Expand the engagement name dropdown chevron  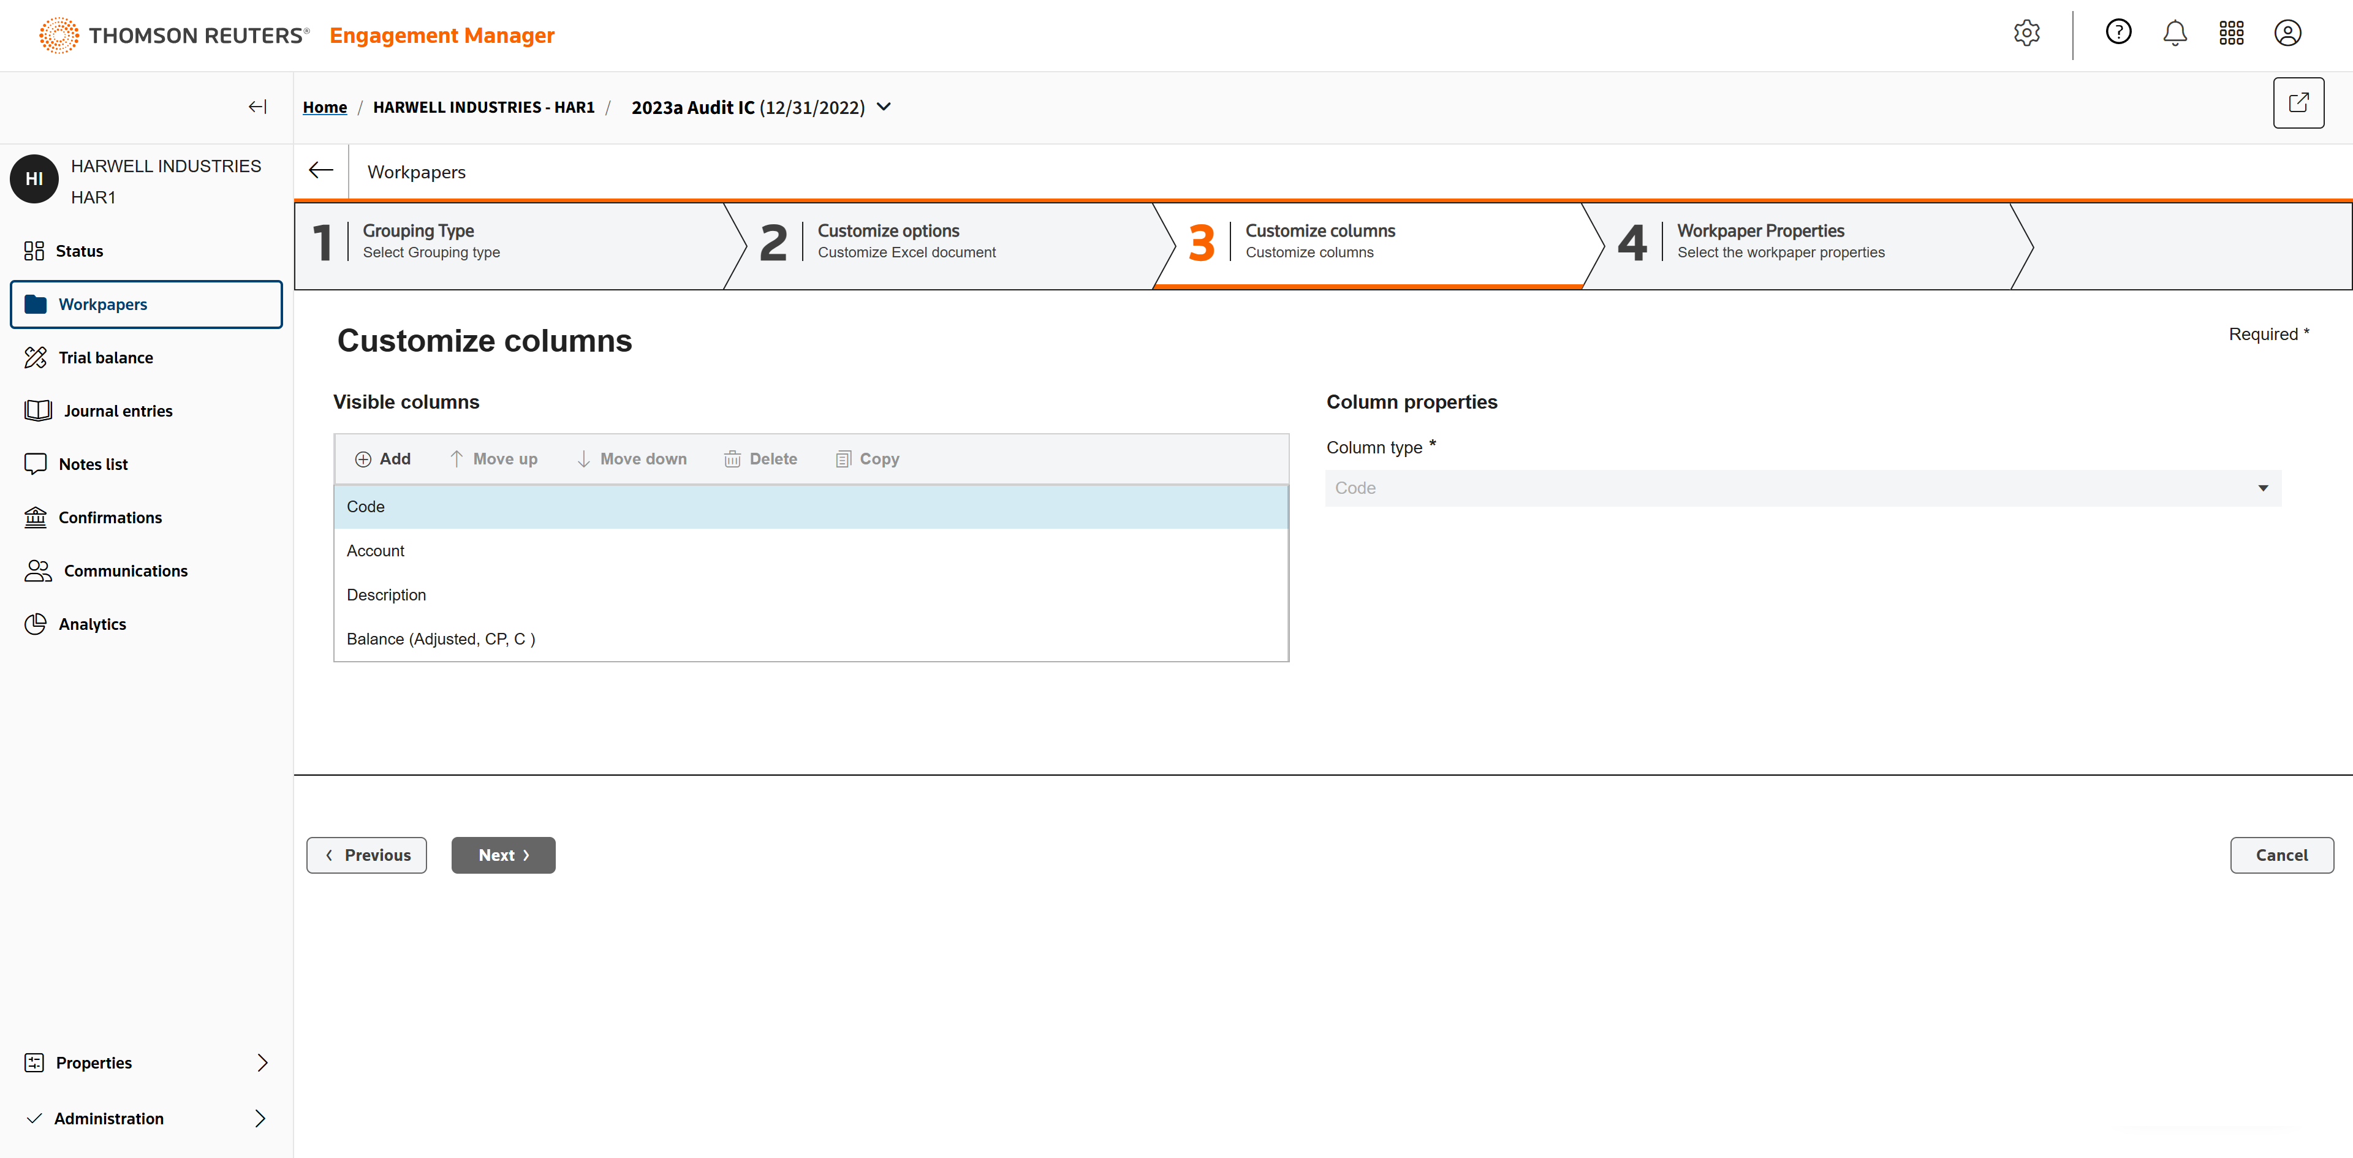[x=883, y=107]
